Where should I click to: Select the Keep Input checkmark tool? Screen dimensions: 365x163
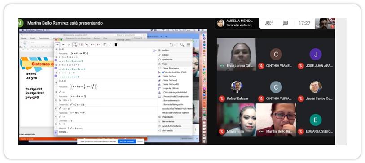[69, 45]
